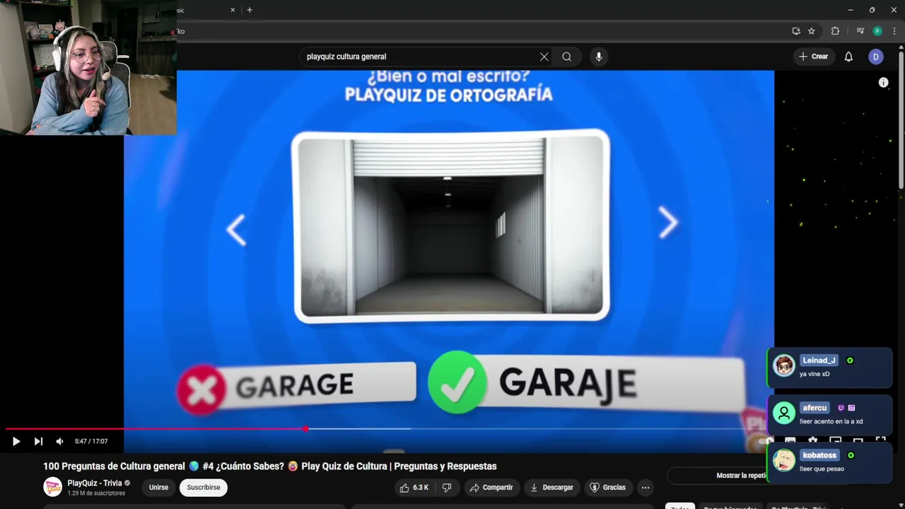This screenshot has width=905, height=509.
Task: Like the video showing 6.3 K
Action: (414, 487)
